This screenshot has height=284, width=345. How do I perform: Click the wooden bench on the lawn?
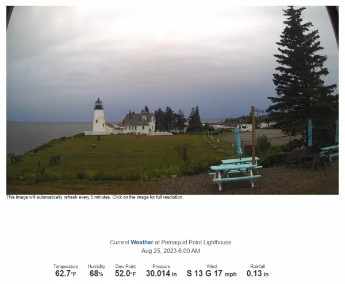(x=55, y=159)
